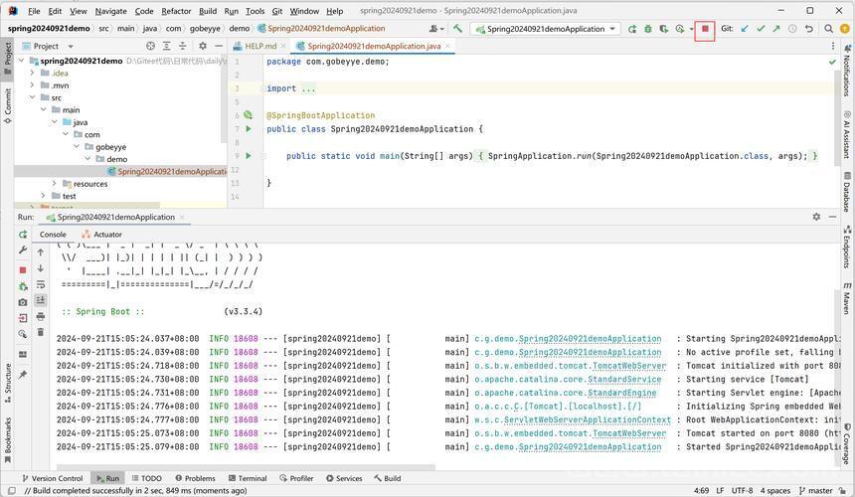Viewport: 855px width, 497px height.
Task: Open wrench settings in Run panel
Action: pyautogui.click(x=23, y=249)
